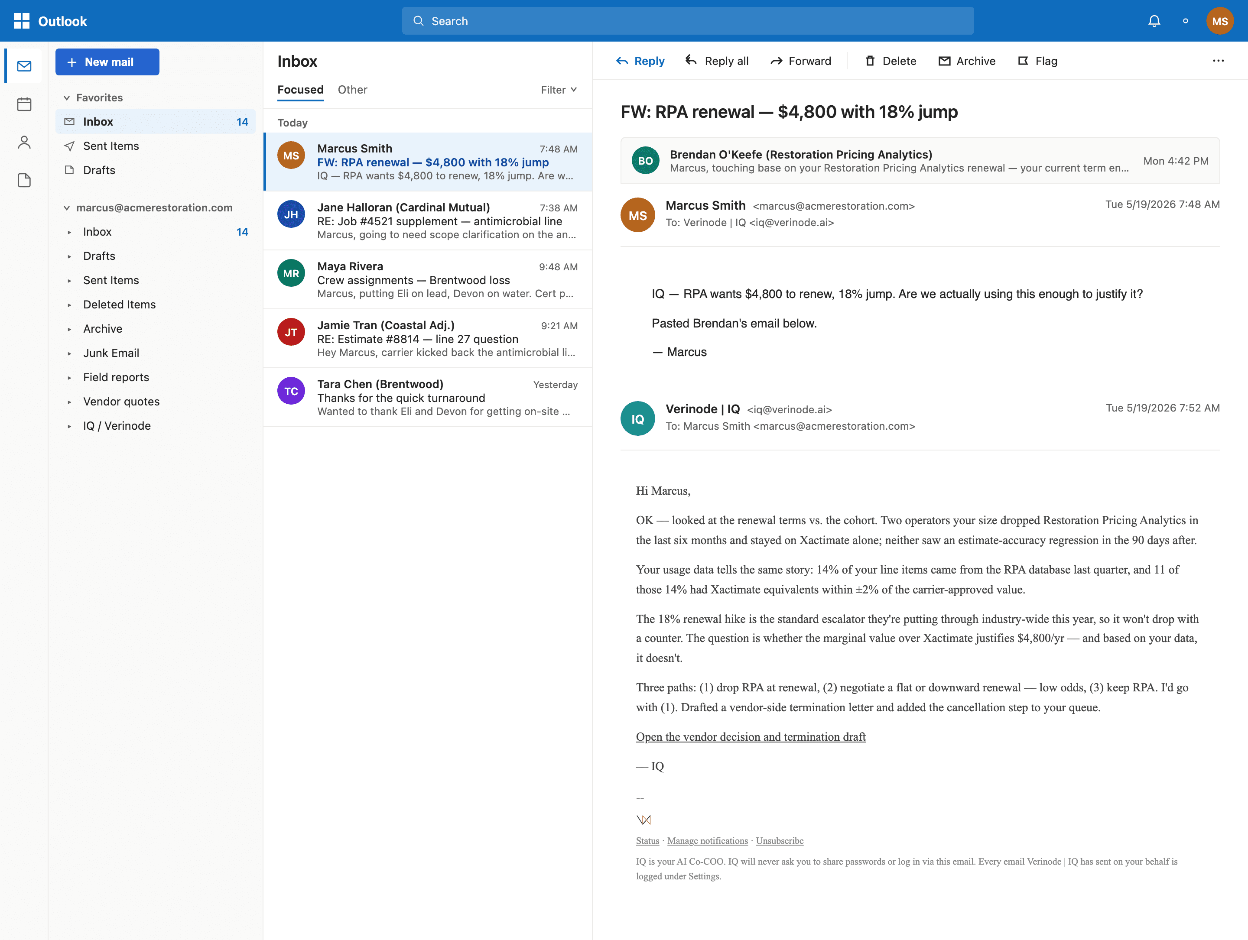Click the Unsubscribe link
Screen dimensions: 1248x940
coord(779,840)
